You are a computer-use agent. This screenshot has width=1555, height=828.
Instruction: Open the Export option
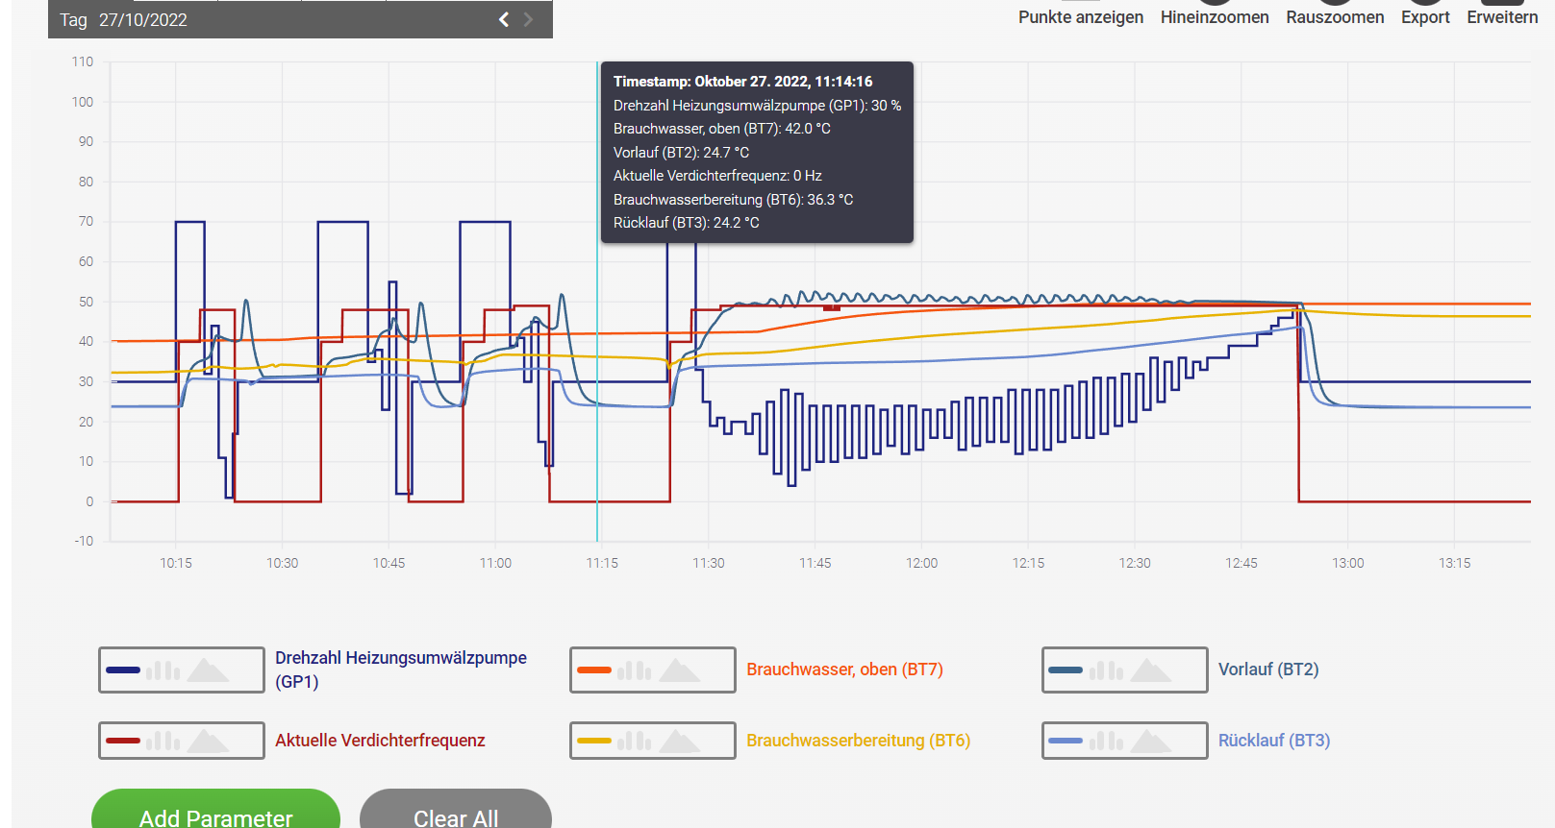[1424, 17]
